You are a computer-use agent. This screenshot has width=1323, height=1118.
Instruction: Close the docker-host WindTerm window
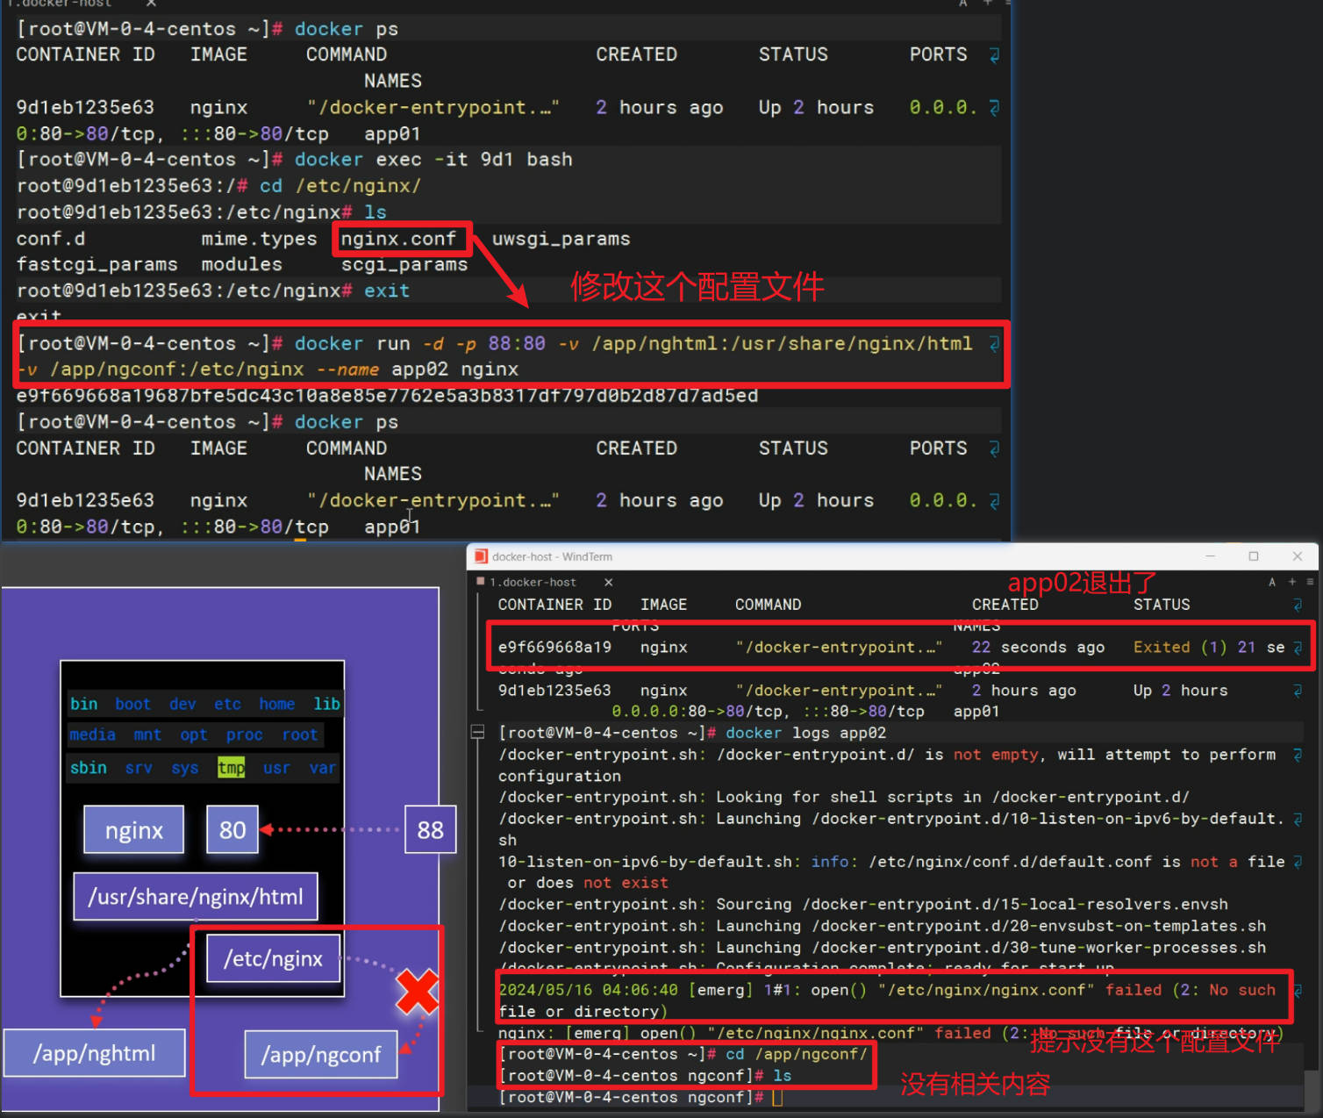coord(1298,556)
